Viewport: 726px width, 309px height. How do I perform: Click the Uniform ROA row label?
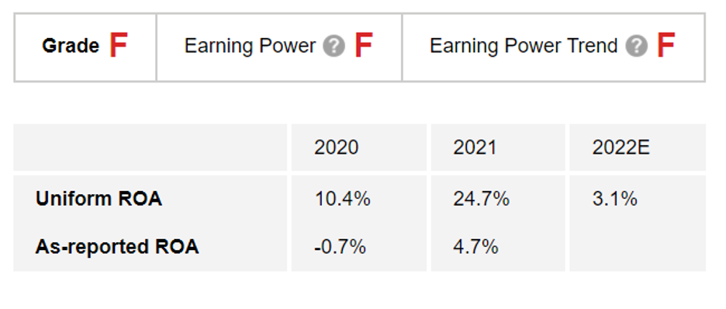[99, 199]
